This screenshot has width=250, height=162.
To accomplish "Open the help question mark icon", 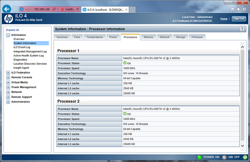I will click(x=242, y=29).
